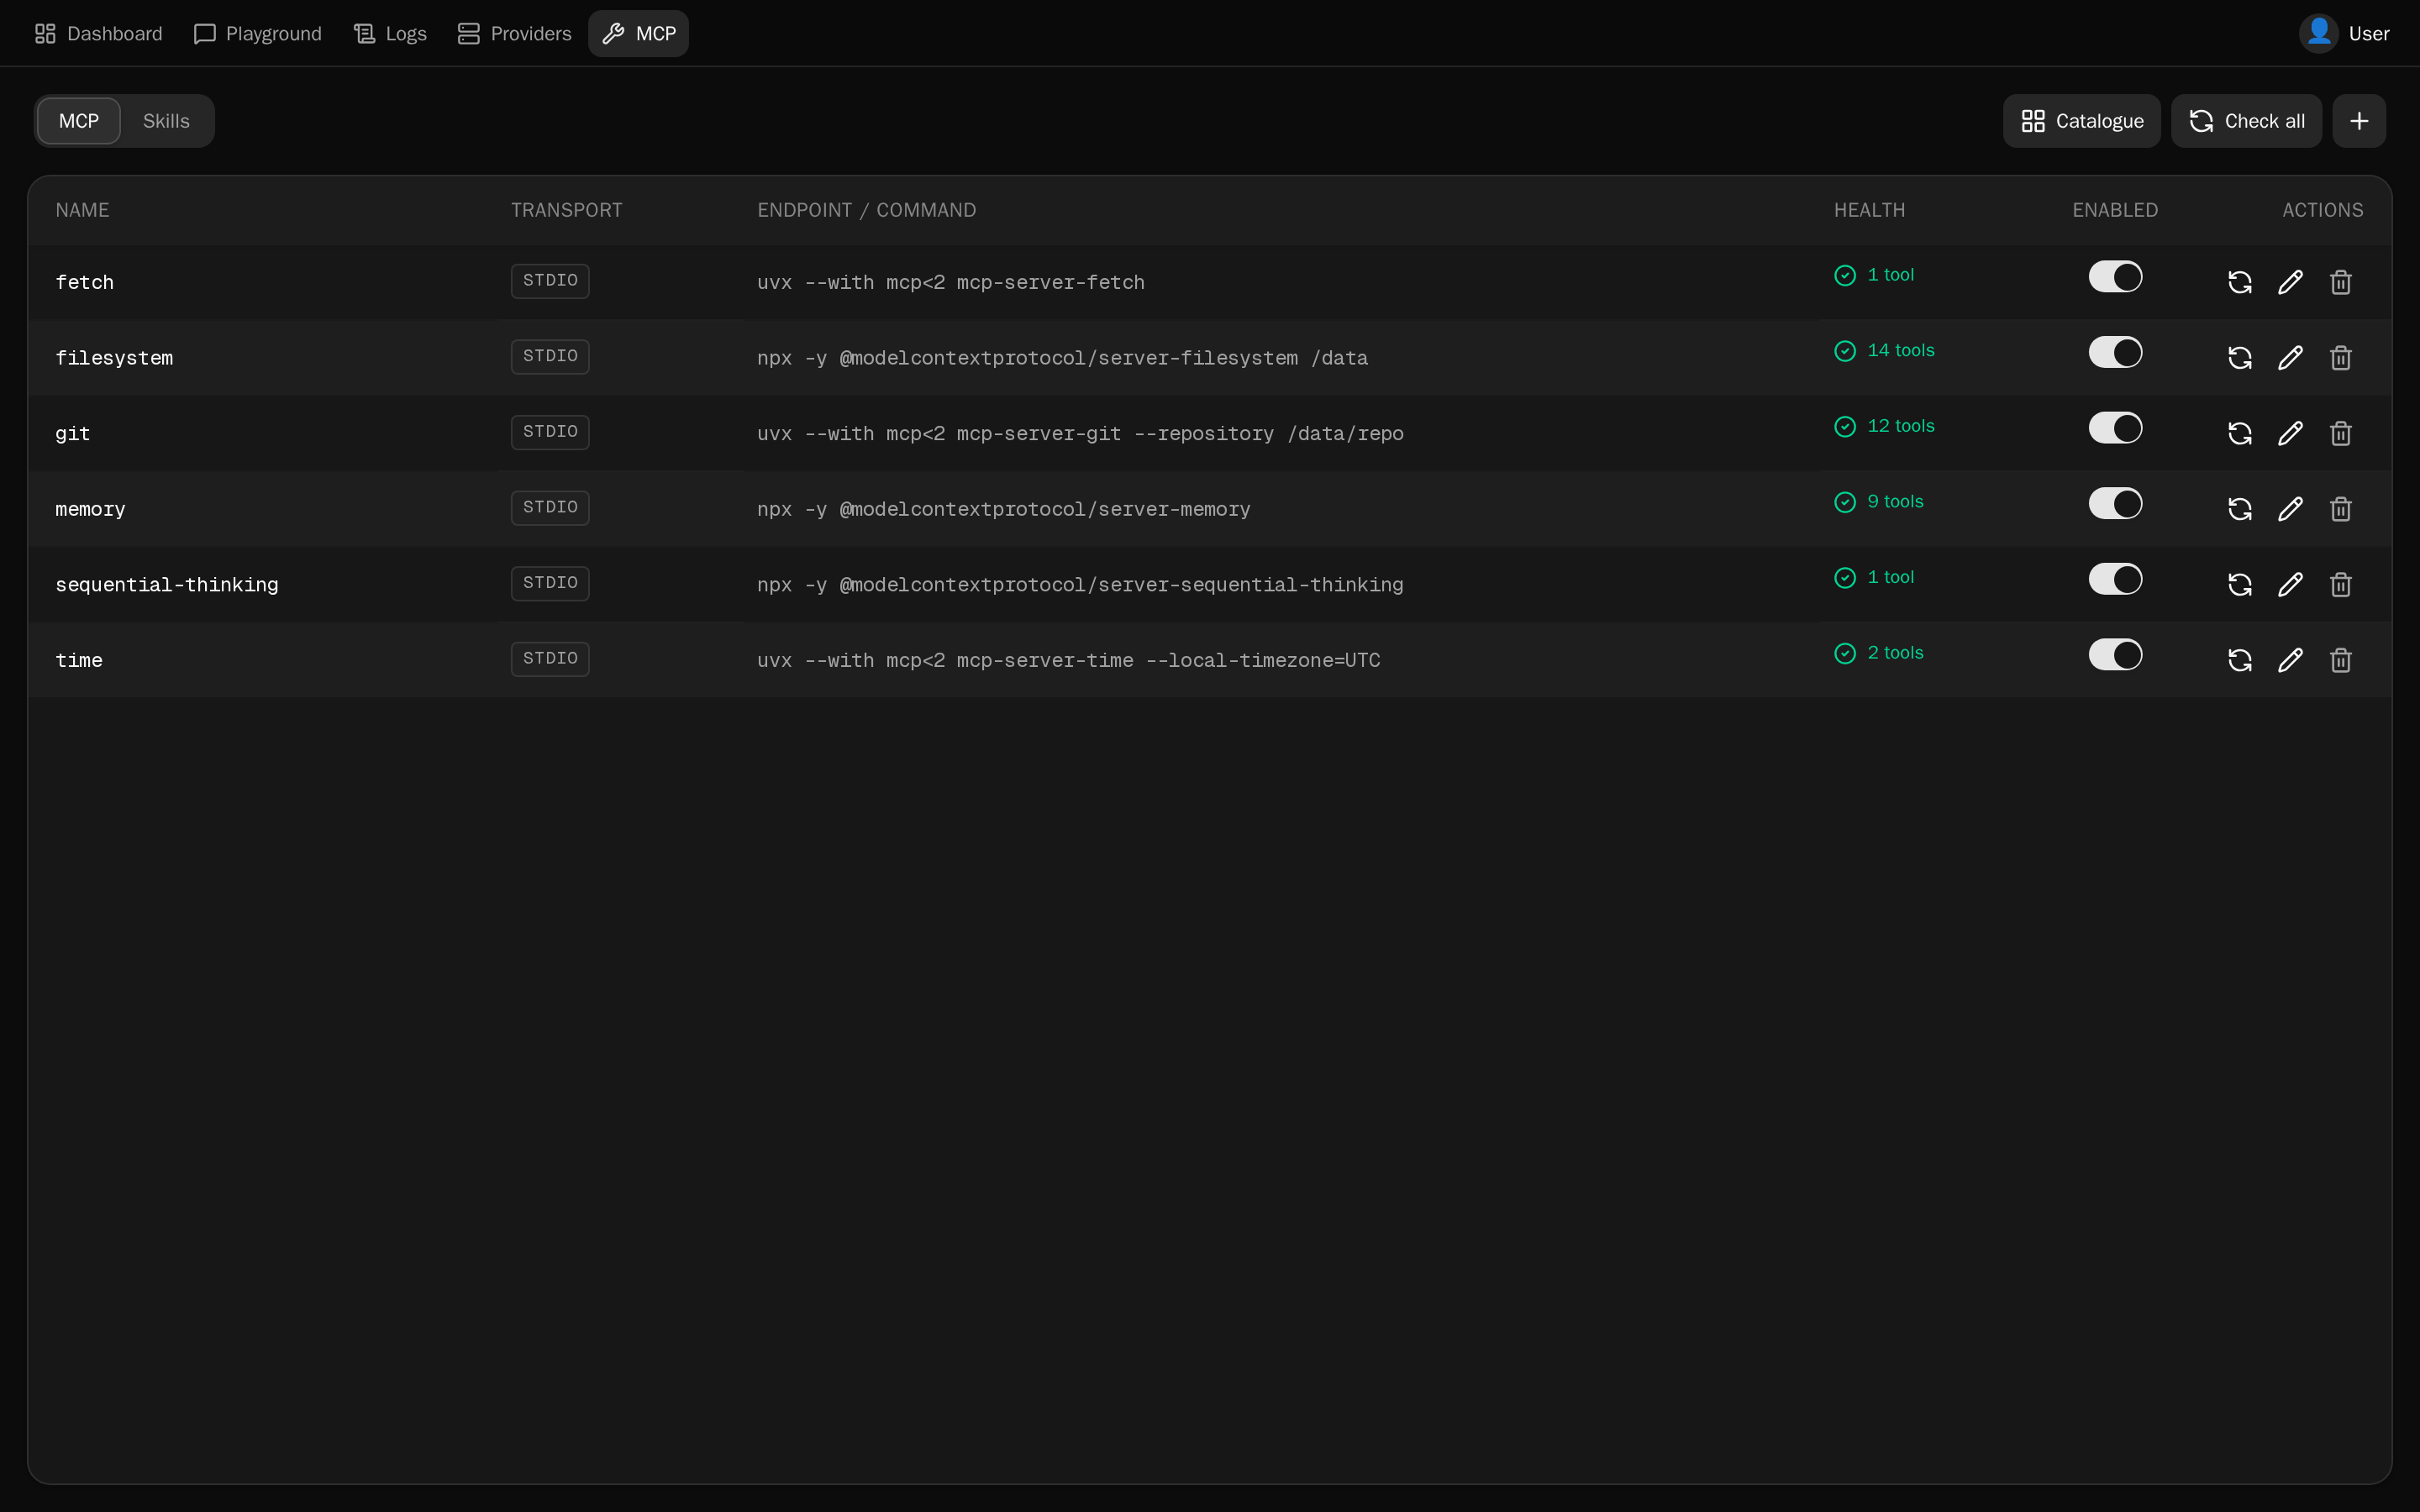The image size is (2420, 1512).
Task: Refresh health check for sequential-thinking server
Action: tap(2240, 584)
